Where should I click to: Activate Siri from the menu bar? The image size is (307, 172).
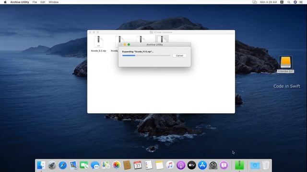[295, 2]
